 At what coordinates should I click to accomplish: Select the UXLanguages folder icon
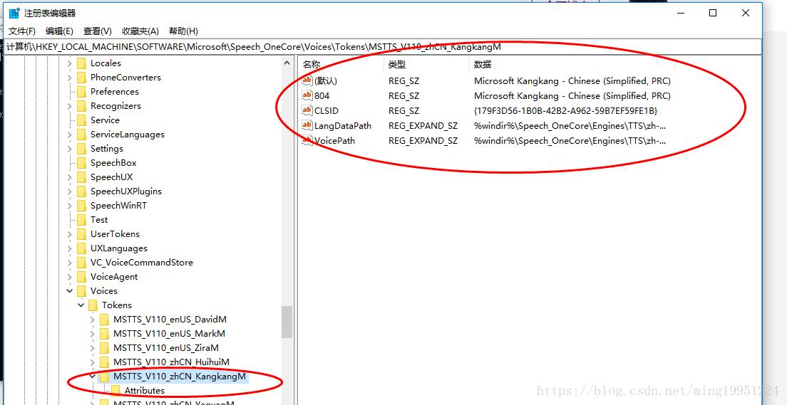81,248
